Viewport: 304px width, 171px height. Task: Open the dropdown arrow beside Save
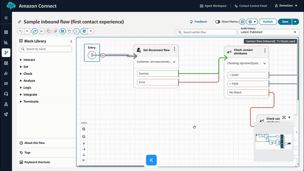pos(296,22)
